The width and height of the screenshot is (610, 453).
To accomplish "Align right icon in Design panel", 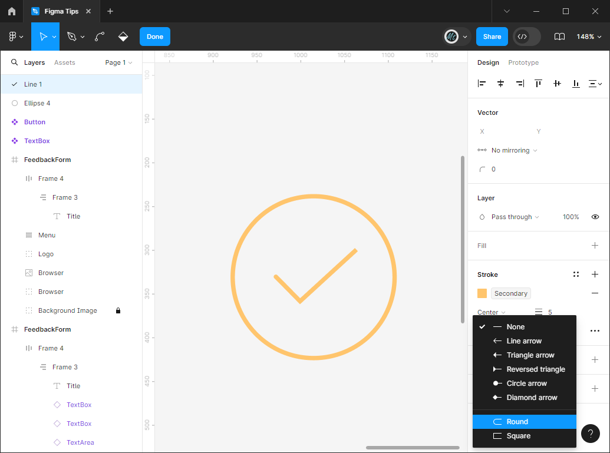I will point(520,83).
